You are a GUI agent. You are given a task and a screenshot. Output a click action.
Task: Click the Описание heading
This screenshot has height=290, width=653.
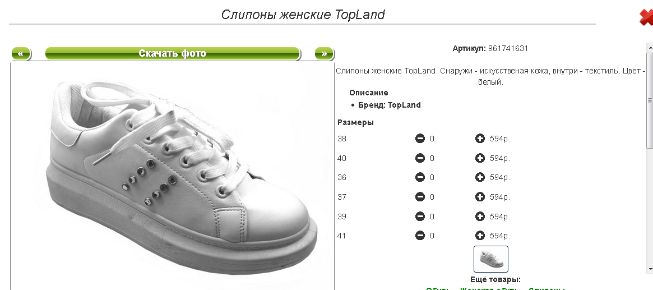[x=369, y=93]
